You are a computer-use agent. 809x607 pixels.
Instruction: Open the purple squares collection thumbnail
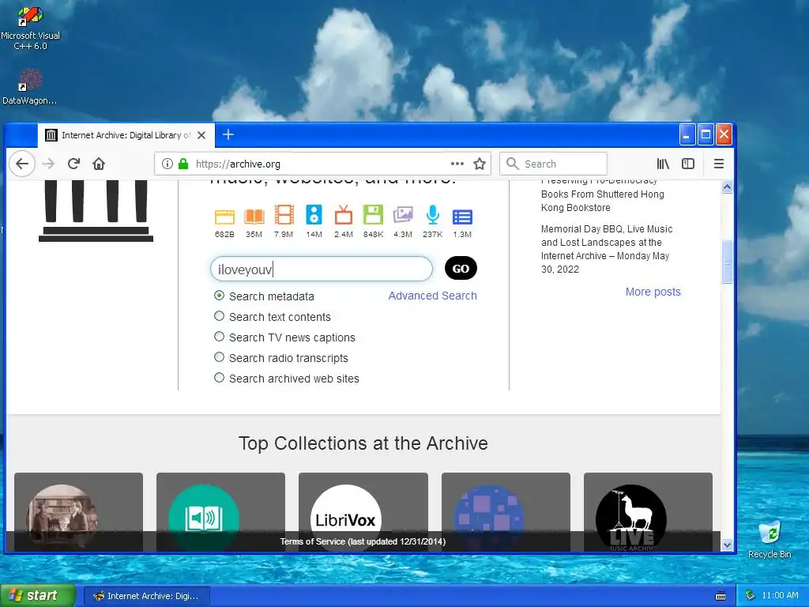point(506,512)
